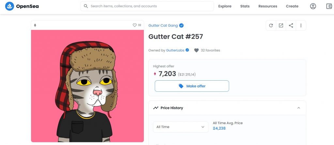
Task: Collapse the Price History section
Action: click(299, 108)
